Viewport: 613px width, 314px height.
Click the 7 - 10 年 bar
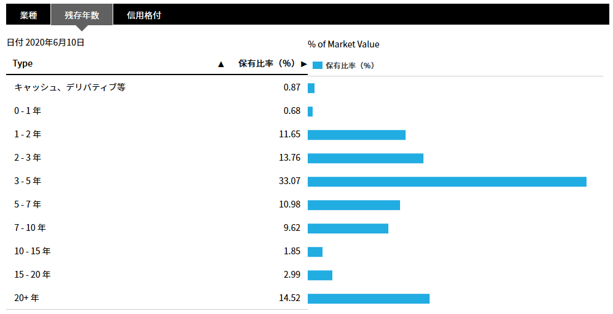pos(348,228)
